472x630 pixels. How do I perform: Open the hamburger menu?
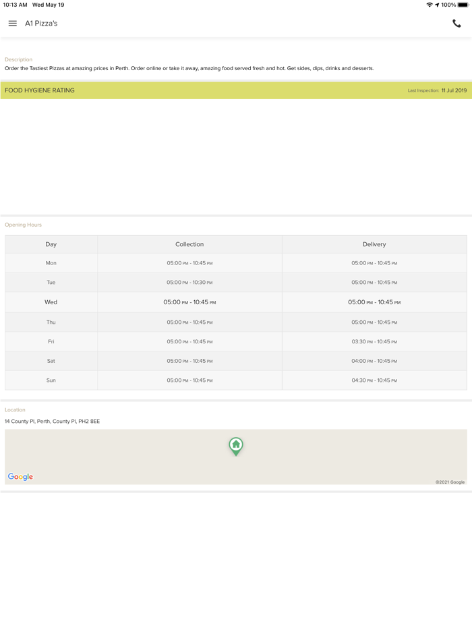(x=12, y=24)
